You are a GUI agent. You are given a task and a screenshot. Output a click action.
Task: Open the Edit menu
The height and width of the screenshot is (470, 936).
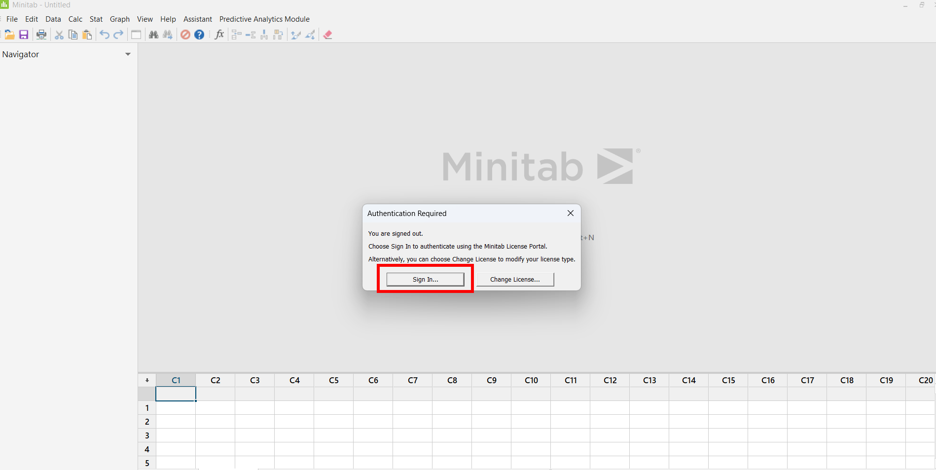point(32,19)
